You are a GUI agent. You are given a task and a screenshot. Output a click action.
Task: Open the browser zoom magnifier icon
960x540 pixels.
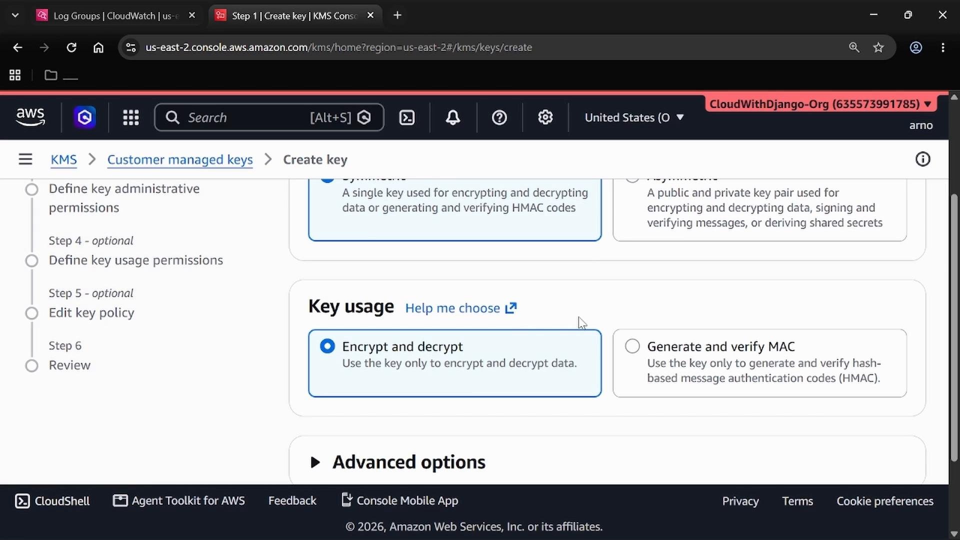(x=854, y=47)
